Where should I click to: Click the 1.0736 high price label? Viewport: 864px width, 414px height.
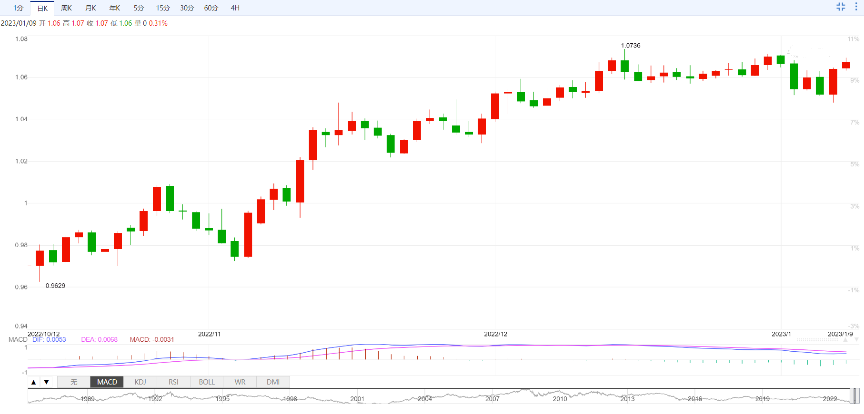[x=631, y=46]
